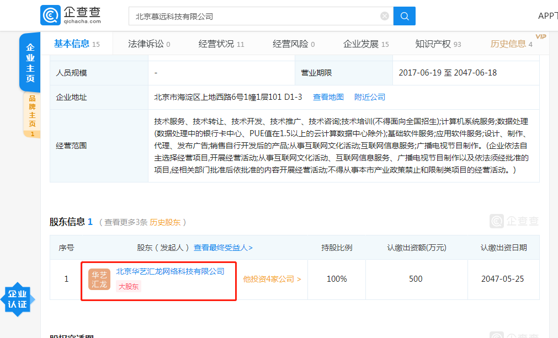The width and height of the screenshot is (558, 338).
Task: Select the 企业主页 side tab
Action: click(x=30, y=62)
